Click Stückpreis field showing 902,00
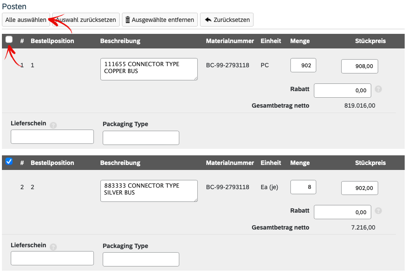 click(x=359, y=188)
